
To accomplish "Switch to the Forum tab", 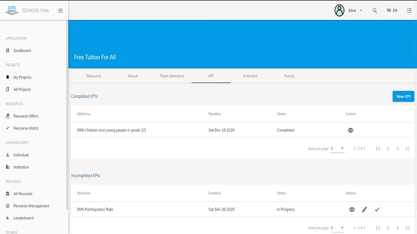I will coord(289,76).
